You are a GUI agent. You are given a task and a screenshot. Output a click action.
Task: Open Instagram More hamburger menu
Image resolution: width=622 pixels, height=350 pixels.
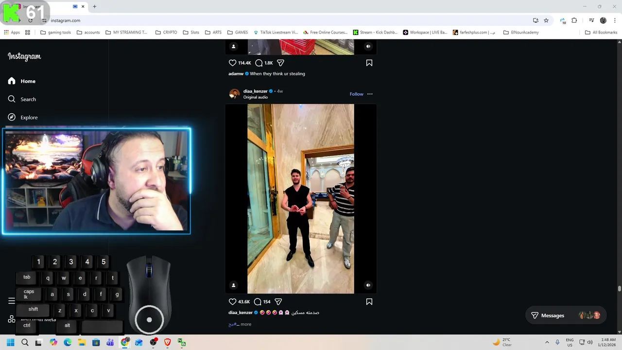[11, 301]
